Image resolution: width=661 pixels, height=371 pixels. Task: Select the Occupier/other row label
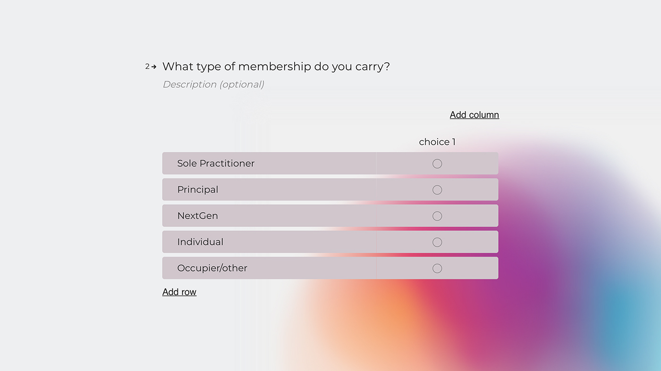(212, 268)
